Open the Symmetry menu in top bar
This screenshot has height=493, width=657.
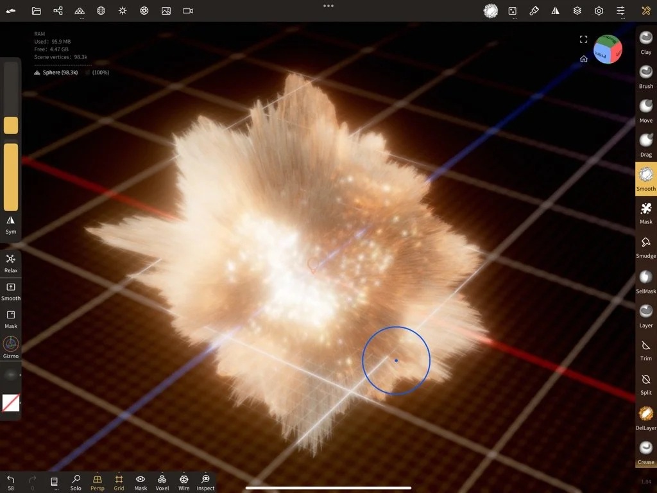click(x=556, y=11)
